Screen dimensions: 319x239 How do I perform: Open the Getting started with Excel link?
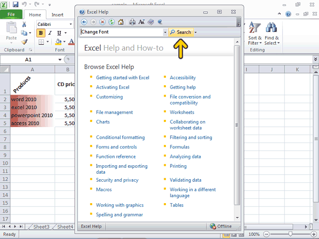click(x=123, y=78)
